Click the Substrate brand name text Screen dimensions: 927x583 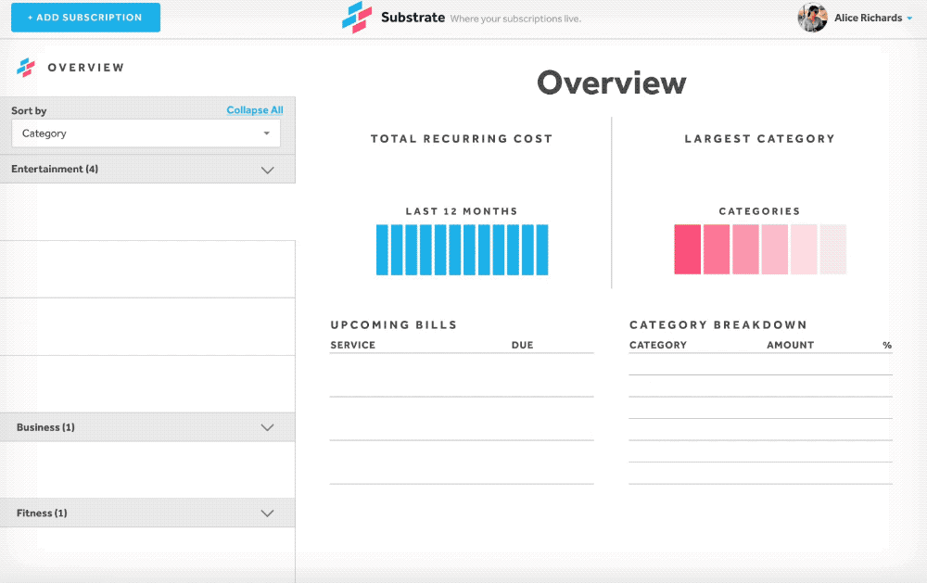click(x=413, y=18)
